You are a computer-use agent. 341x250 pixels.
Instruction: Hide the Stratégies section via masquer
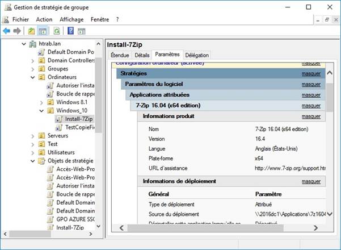(x=311, y=74)
